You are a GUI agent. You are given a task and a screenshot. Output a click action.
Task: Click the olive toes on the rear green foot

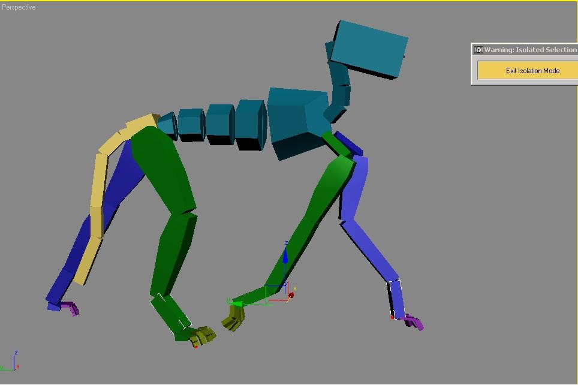(203, 336)
